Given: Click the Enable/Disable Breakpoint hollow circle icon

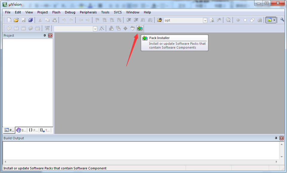Looking at the screenshot, I should tap(245, 20).
